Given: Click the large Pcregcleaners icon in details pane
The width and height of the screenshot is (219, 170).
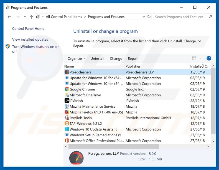Looking at the screenshot, I should 77,157.
